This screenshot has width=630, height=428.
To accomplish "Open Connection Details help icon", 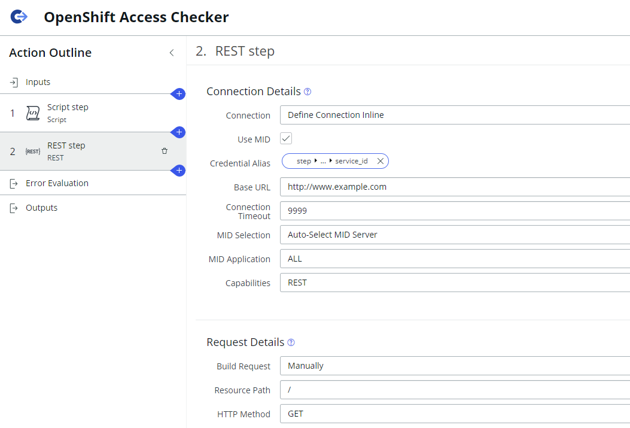I will tap(308, 92).
